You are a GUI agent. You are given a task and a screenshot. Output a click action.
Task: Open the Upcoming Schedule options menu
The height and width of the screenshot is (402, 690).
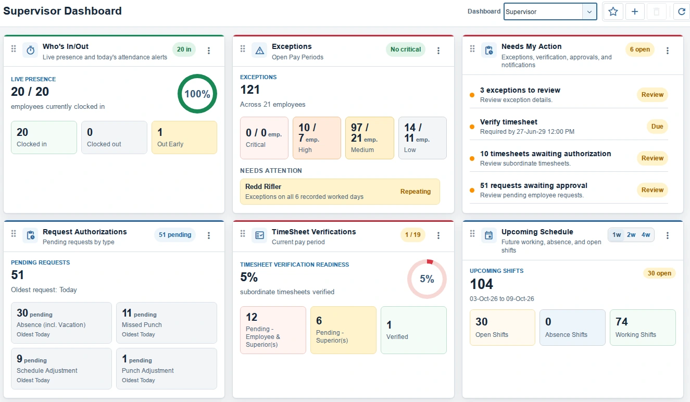click(668, 235)
